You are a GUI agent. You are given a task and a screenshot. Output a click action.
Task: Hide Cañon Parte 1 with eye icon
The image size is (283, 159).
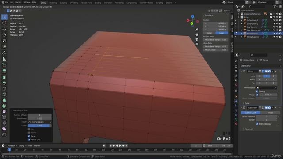pyautogui.click(x=277, y=20)
